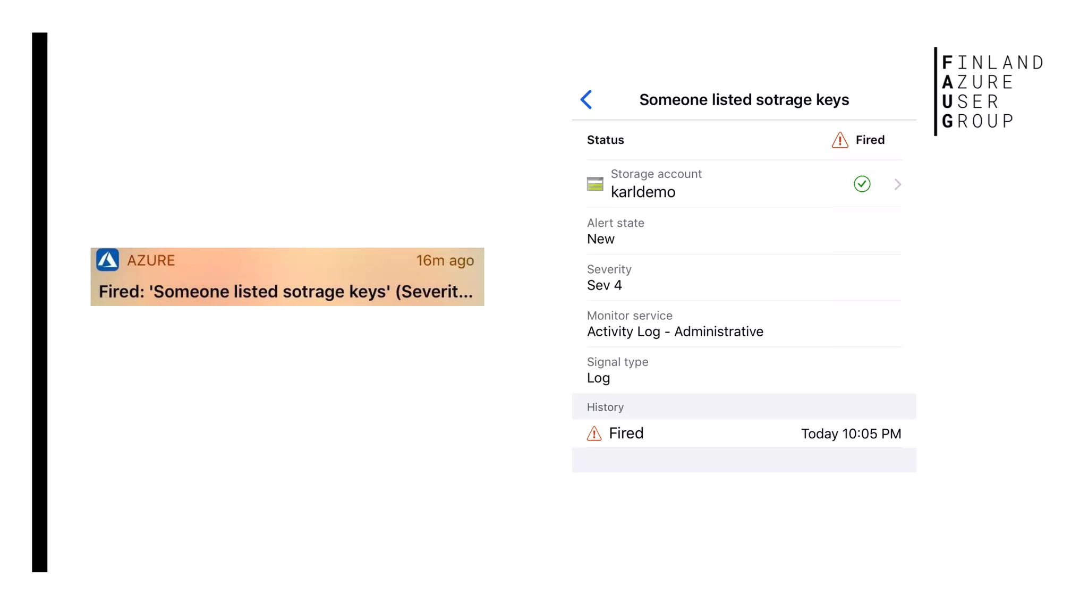
Task: Click Monitor service Activity Log row
Action: coord(744,324)
